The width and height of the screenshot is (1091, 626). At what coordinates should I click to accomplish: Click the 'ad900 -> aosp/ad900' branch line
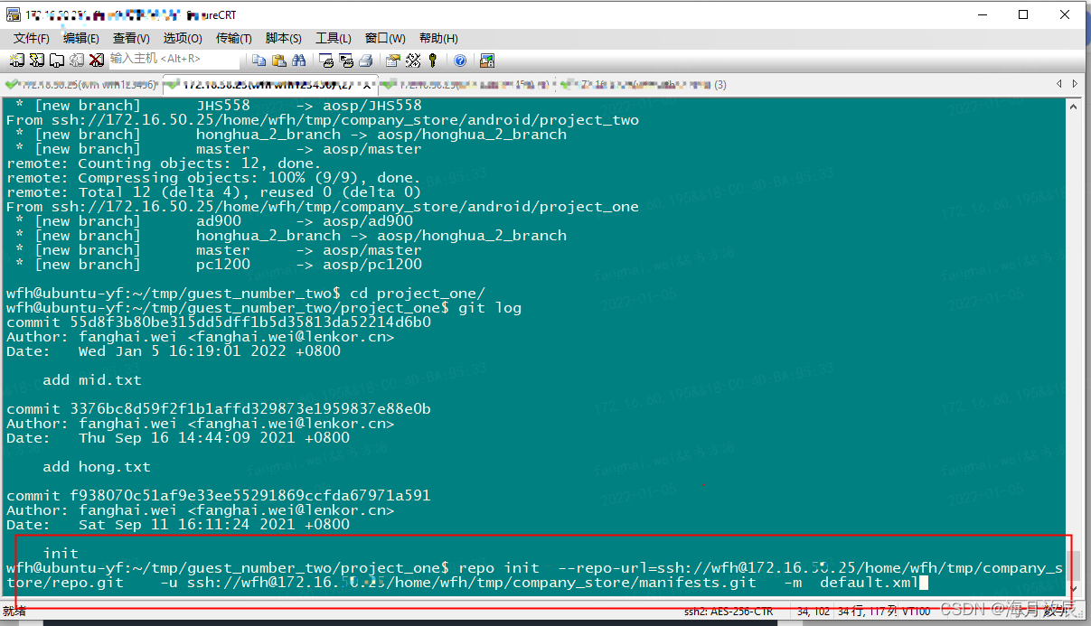(x=214, y=220)
